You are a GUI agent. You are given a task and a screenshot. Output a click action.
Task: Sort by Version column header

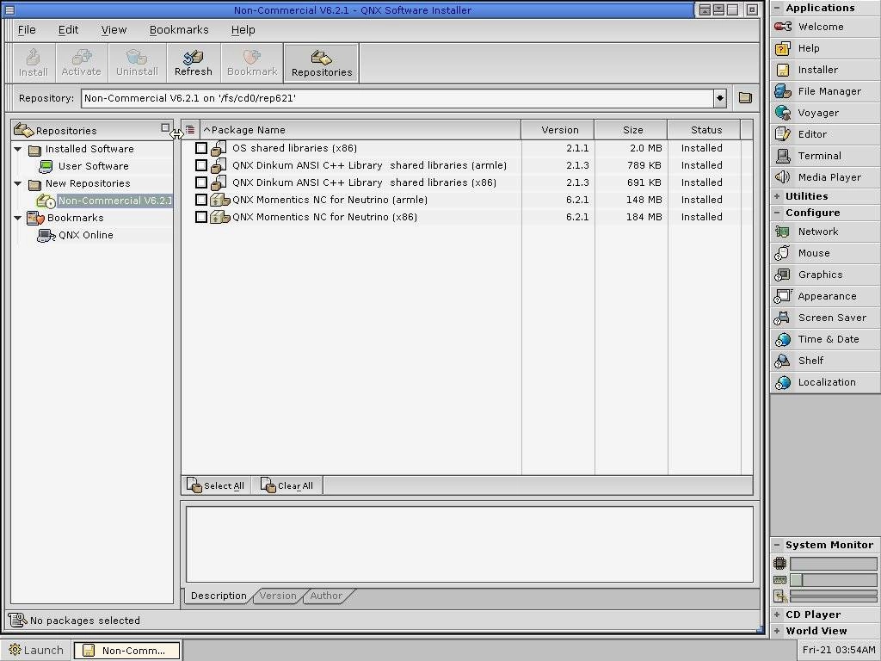558,130
